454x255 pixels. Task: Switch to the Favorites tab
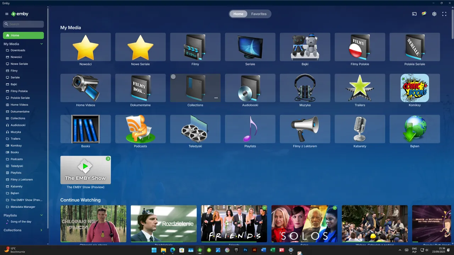(259, 14)
